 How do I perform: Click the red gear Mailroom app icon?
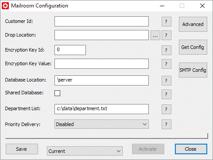(5, 6)
